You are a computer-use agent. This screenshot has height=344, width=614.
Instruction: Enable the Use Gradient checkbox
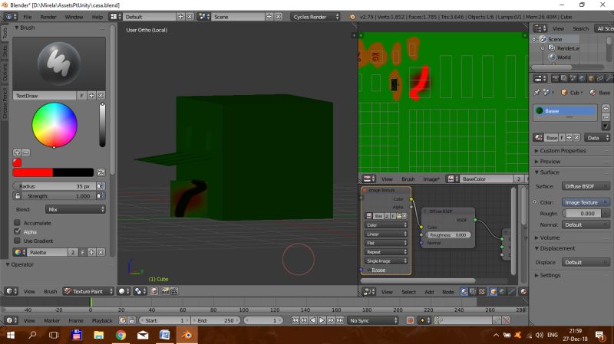tap(17, 241)
